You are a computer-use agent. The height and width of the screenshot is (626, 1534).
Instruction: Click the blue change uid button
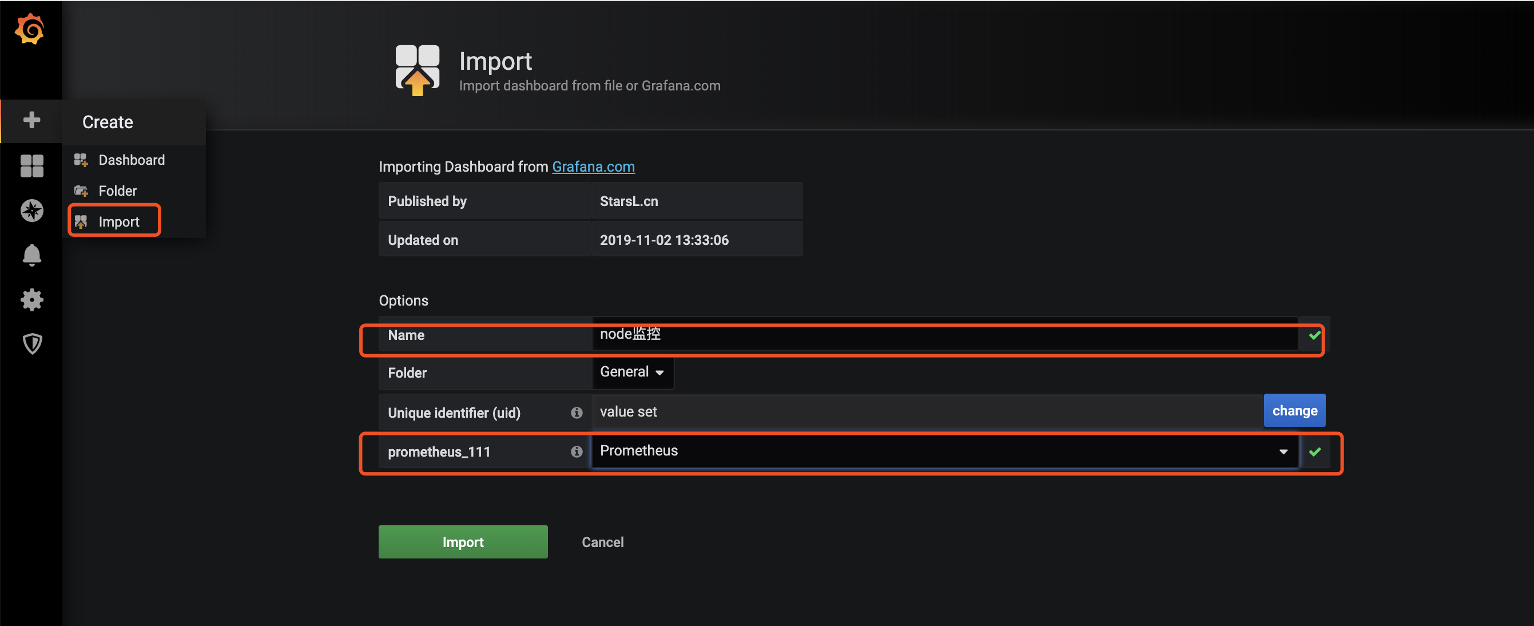pos(1294,410)
